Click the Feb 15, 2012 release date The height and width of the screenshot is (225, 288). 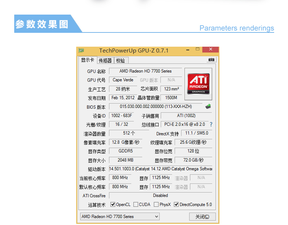click(x=123, y=98)
